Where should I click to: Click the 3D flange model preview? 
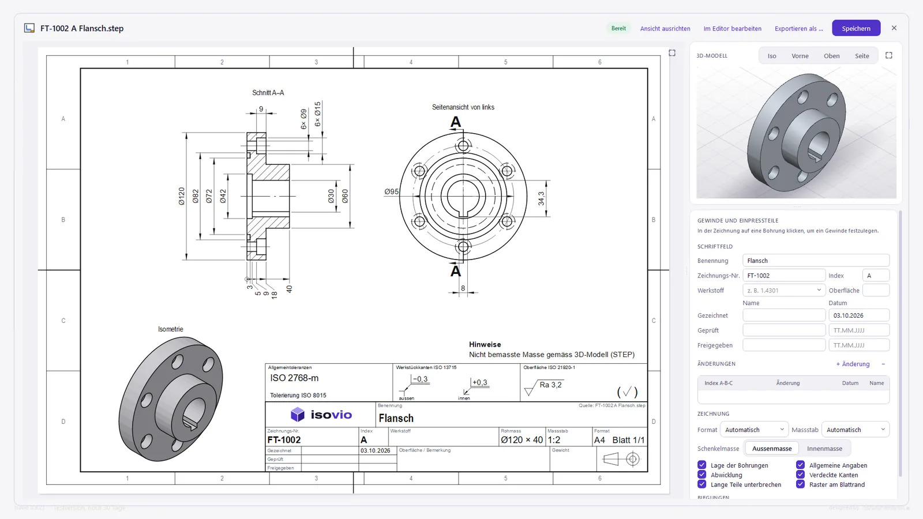796,131
